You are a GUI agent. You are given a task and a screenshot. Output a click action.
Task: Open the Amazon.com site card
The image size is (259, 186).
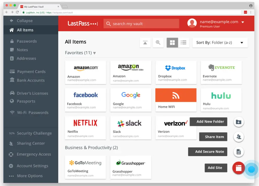(86, 73)
